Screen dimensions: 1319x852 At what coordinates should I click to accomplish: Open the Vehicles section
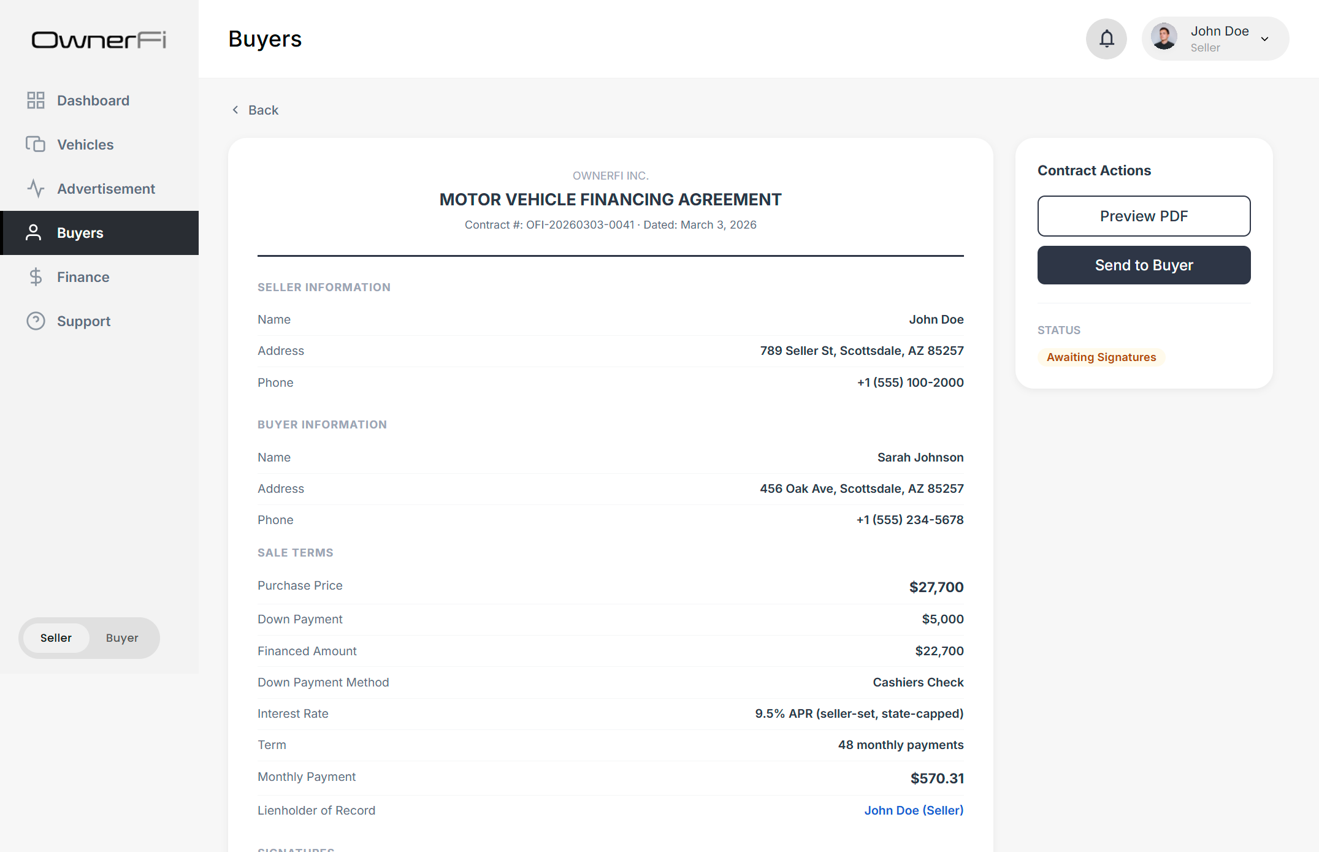[99, 145]
